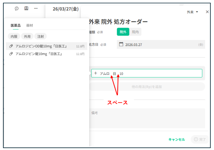
Task: Filter by 内服 chip
Action: tap(14, 37)
